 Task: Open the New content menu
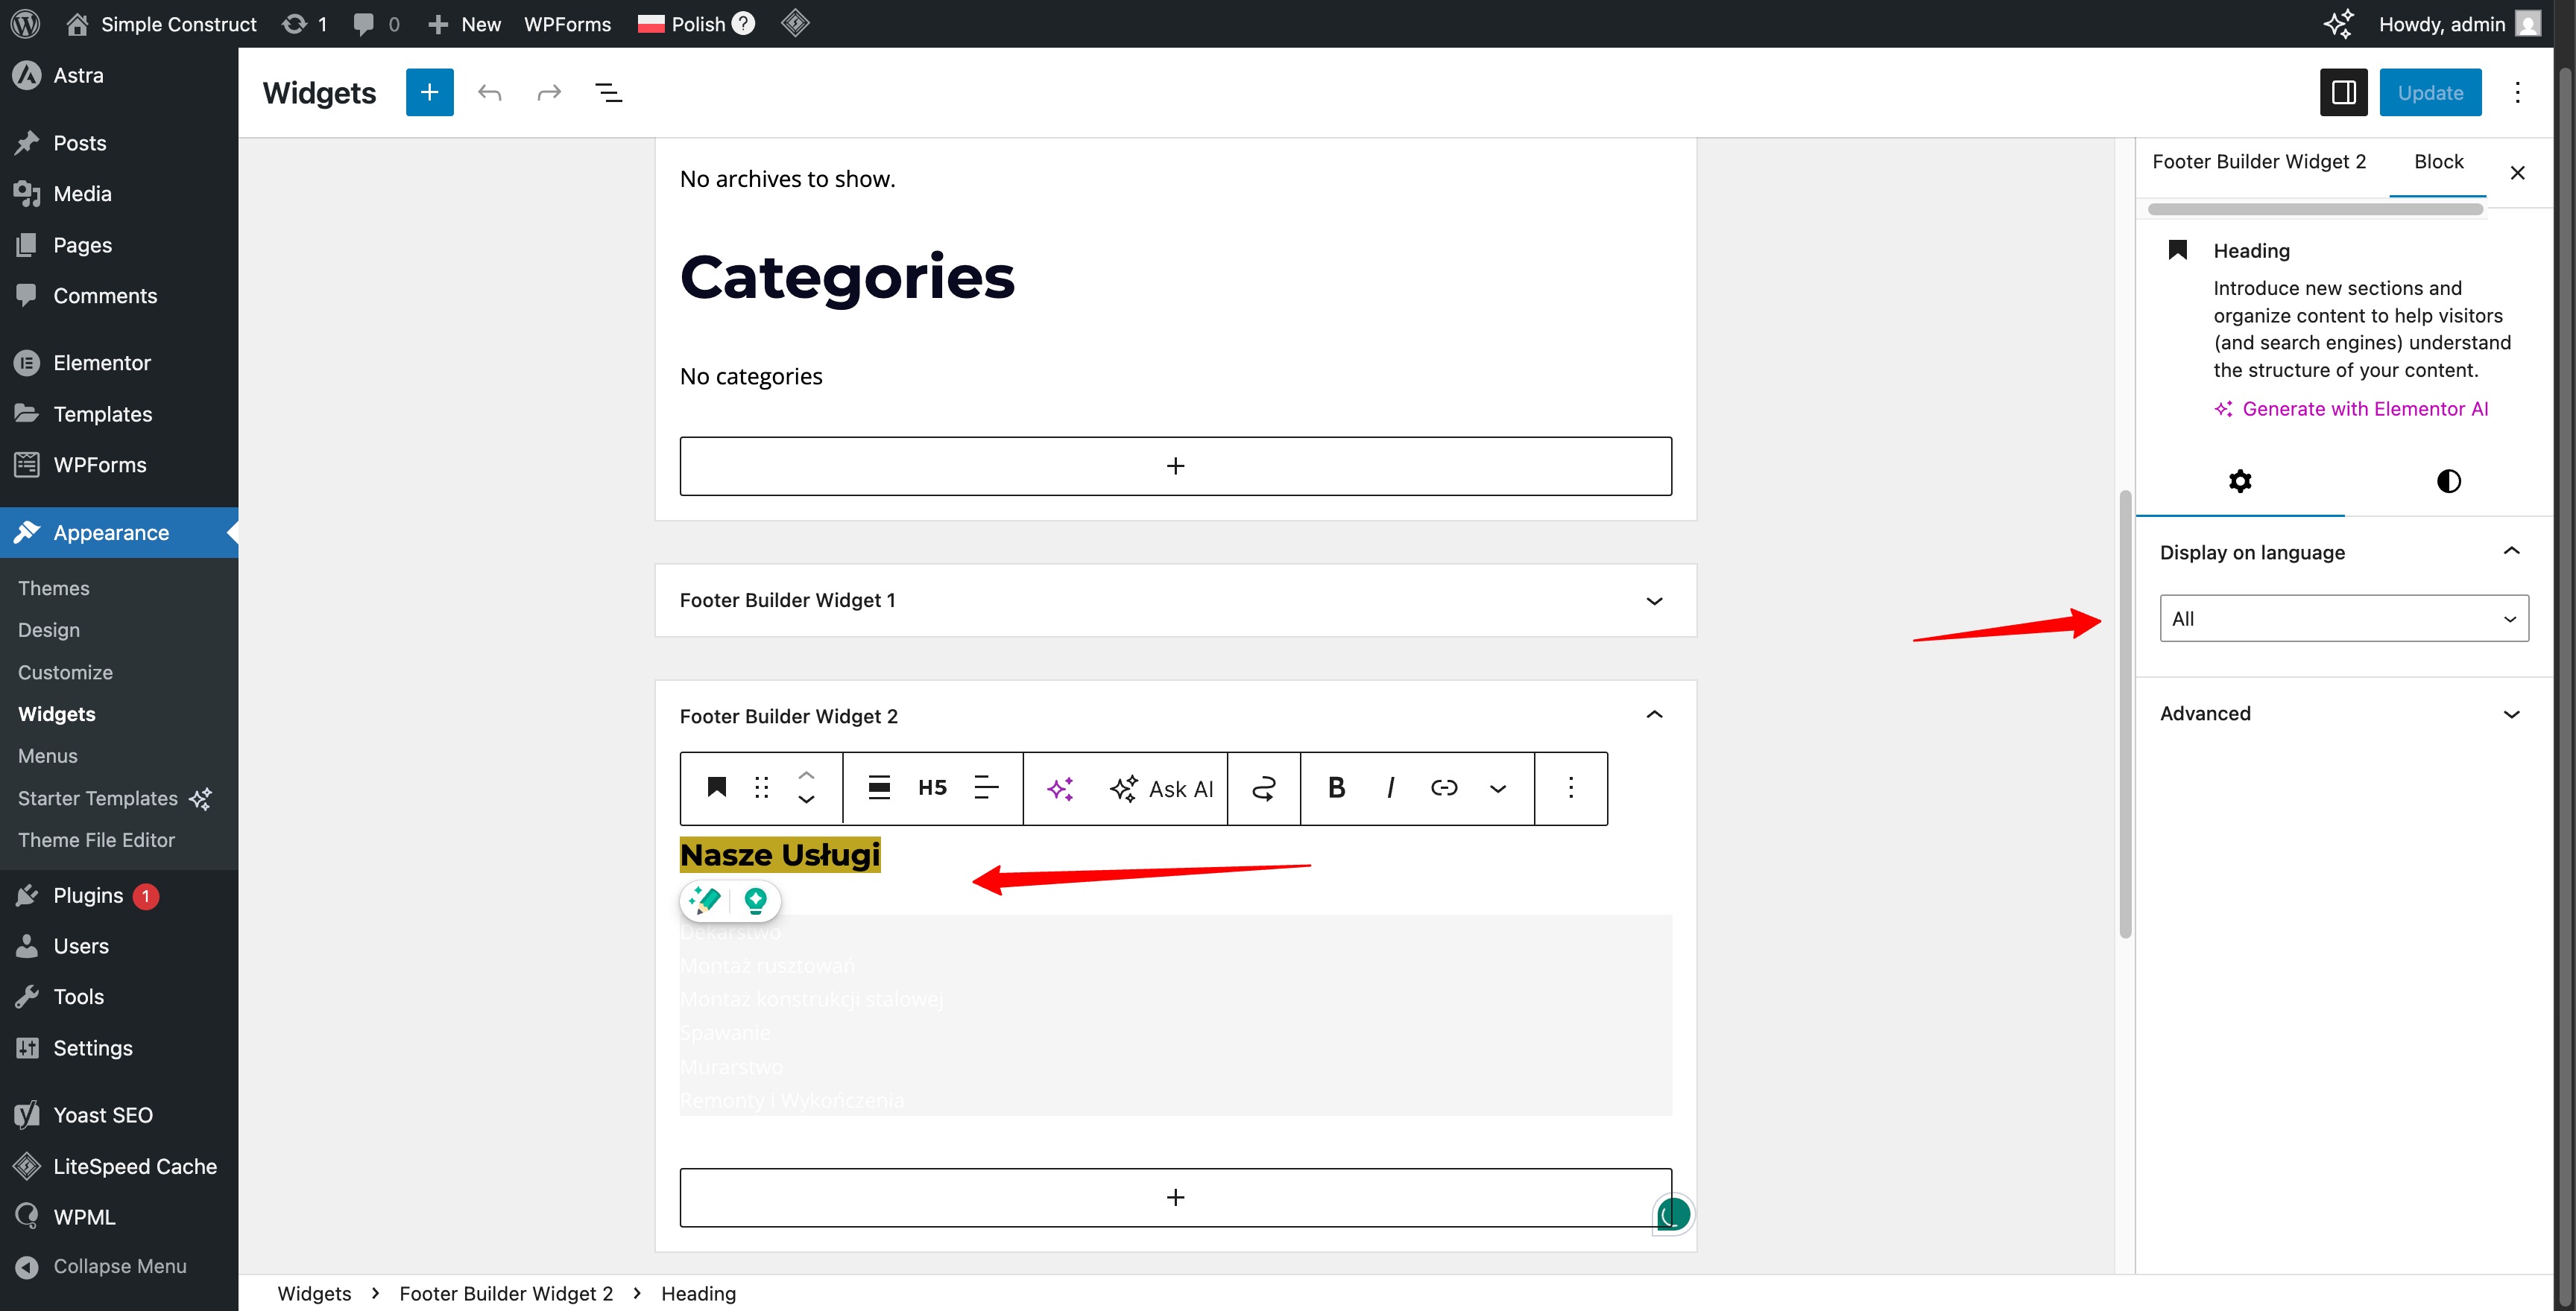(464, 24)
